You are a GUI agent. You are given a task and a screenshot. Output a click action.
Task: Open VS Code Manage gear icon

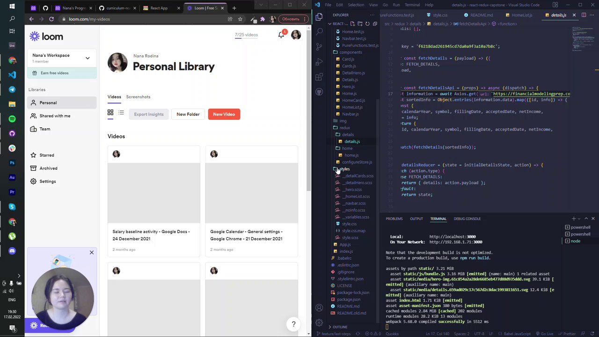[319, 322]
